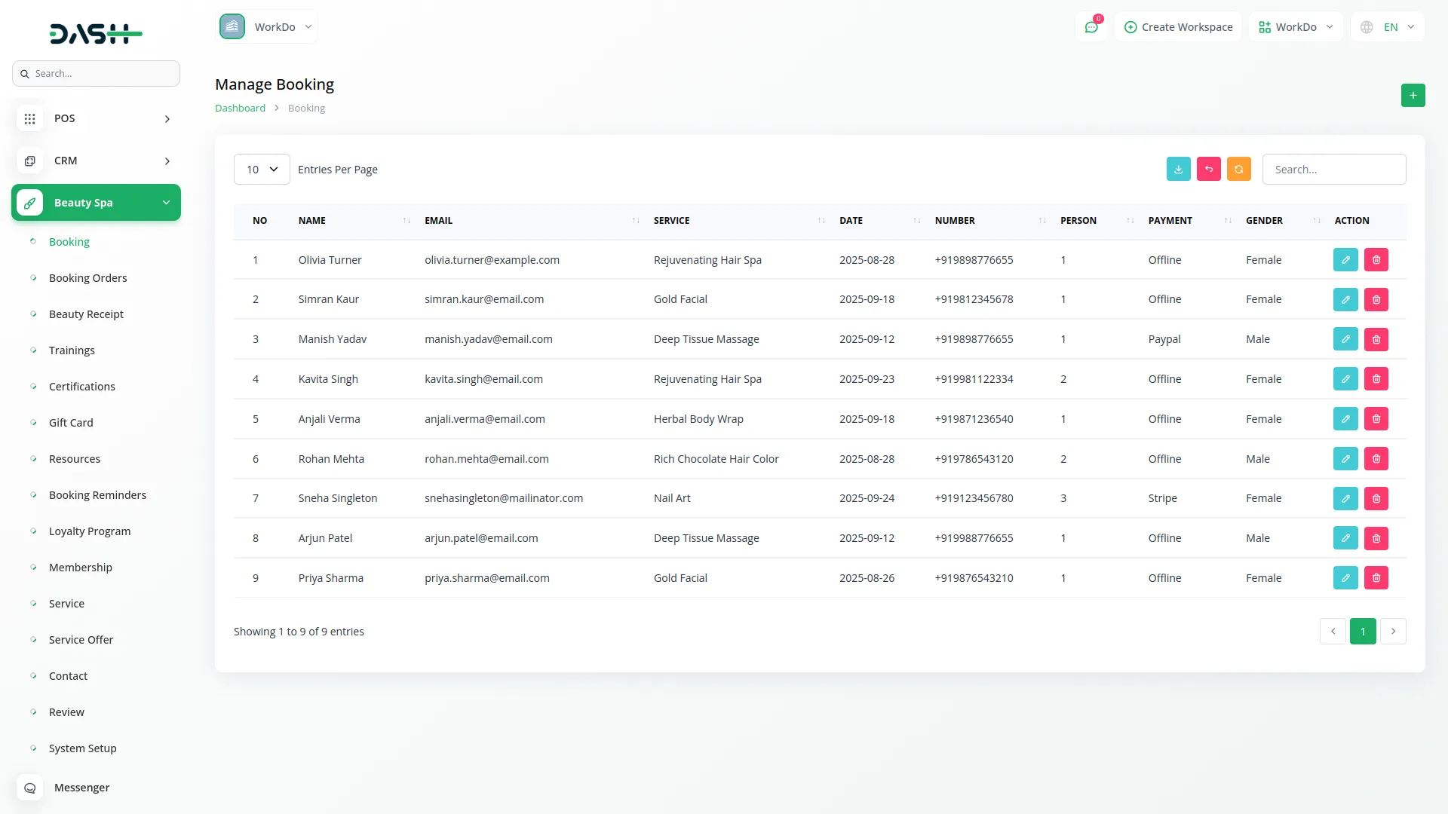Viewport: 1448px width, 814px height.
Task: Click the green add booking plus button
Action: click(1413, 96)
